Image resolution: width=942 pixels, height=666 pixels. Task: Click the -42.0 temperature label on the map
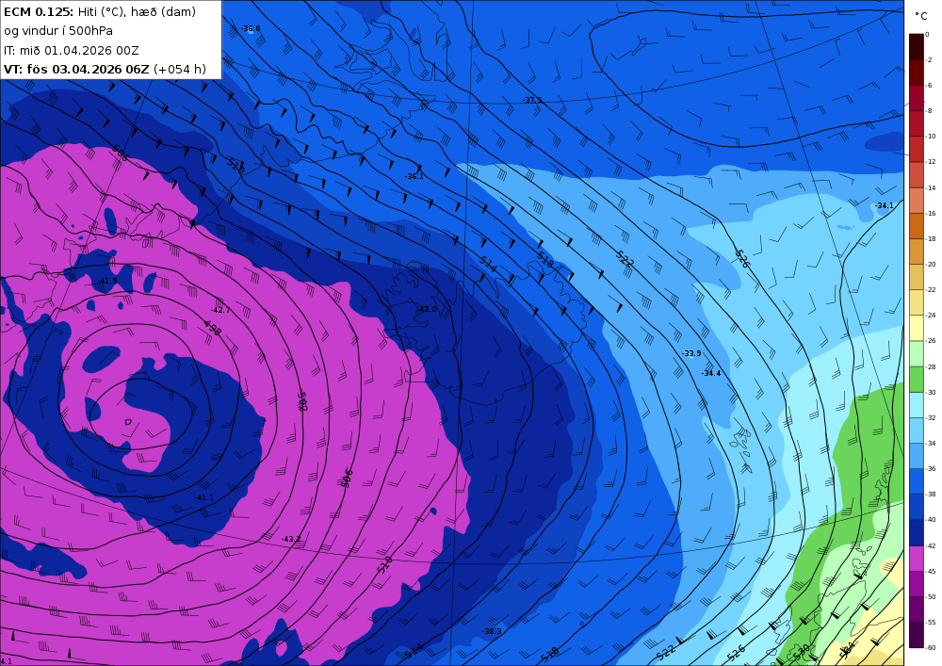point(427,309)
